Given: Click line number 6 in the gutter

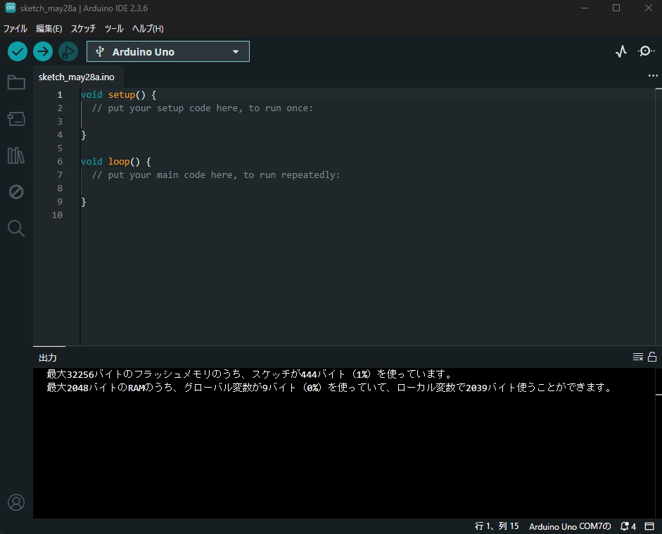Looking at the screenshot, I should (60, 162).
